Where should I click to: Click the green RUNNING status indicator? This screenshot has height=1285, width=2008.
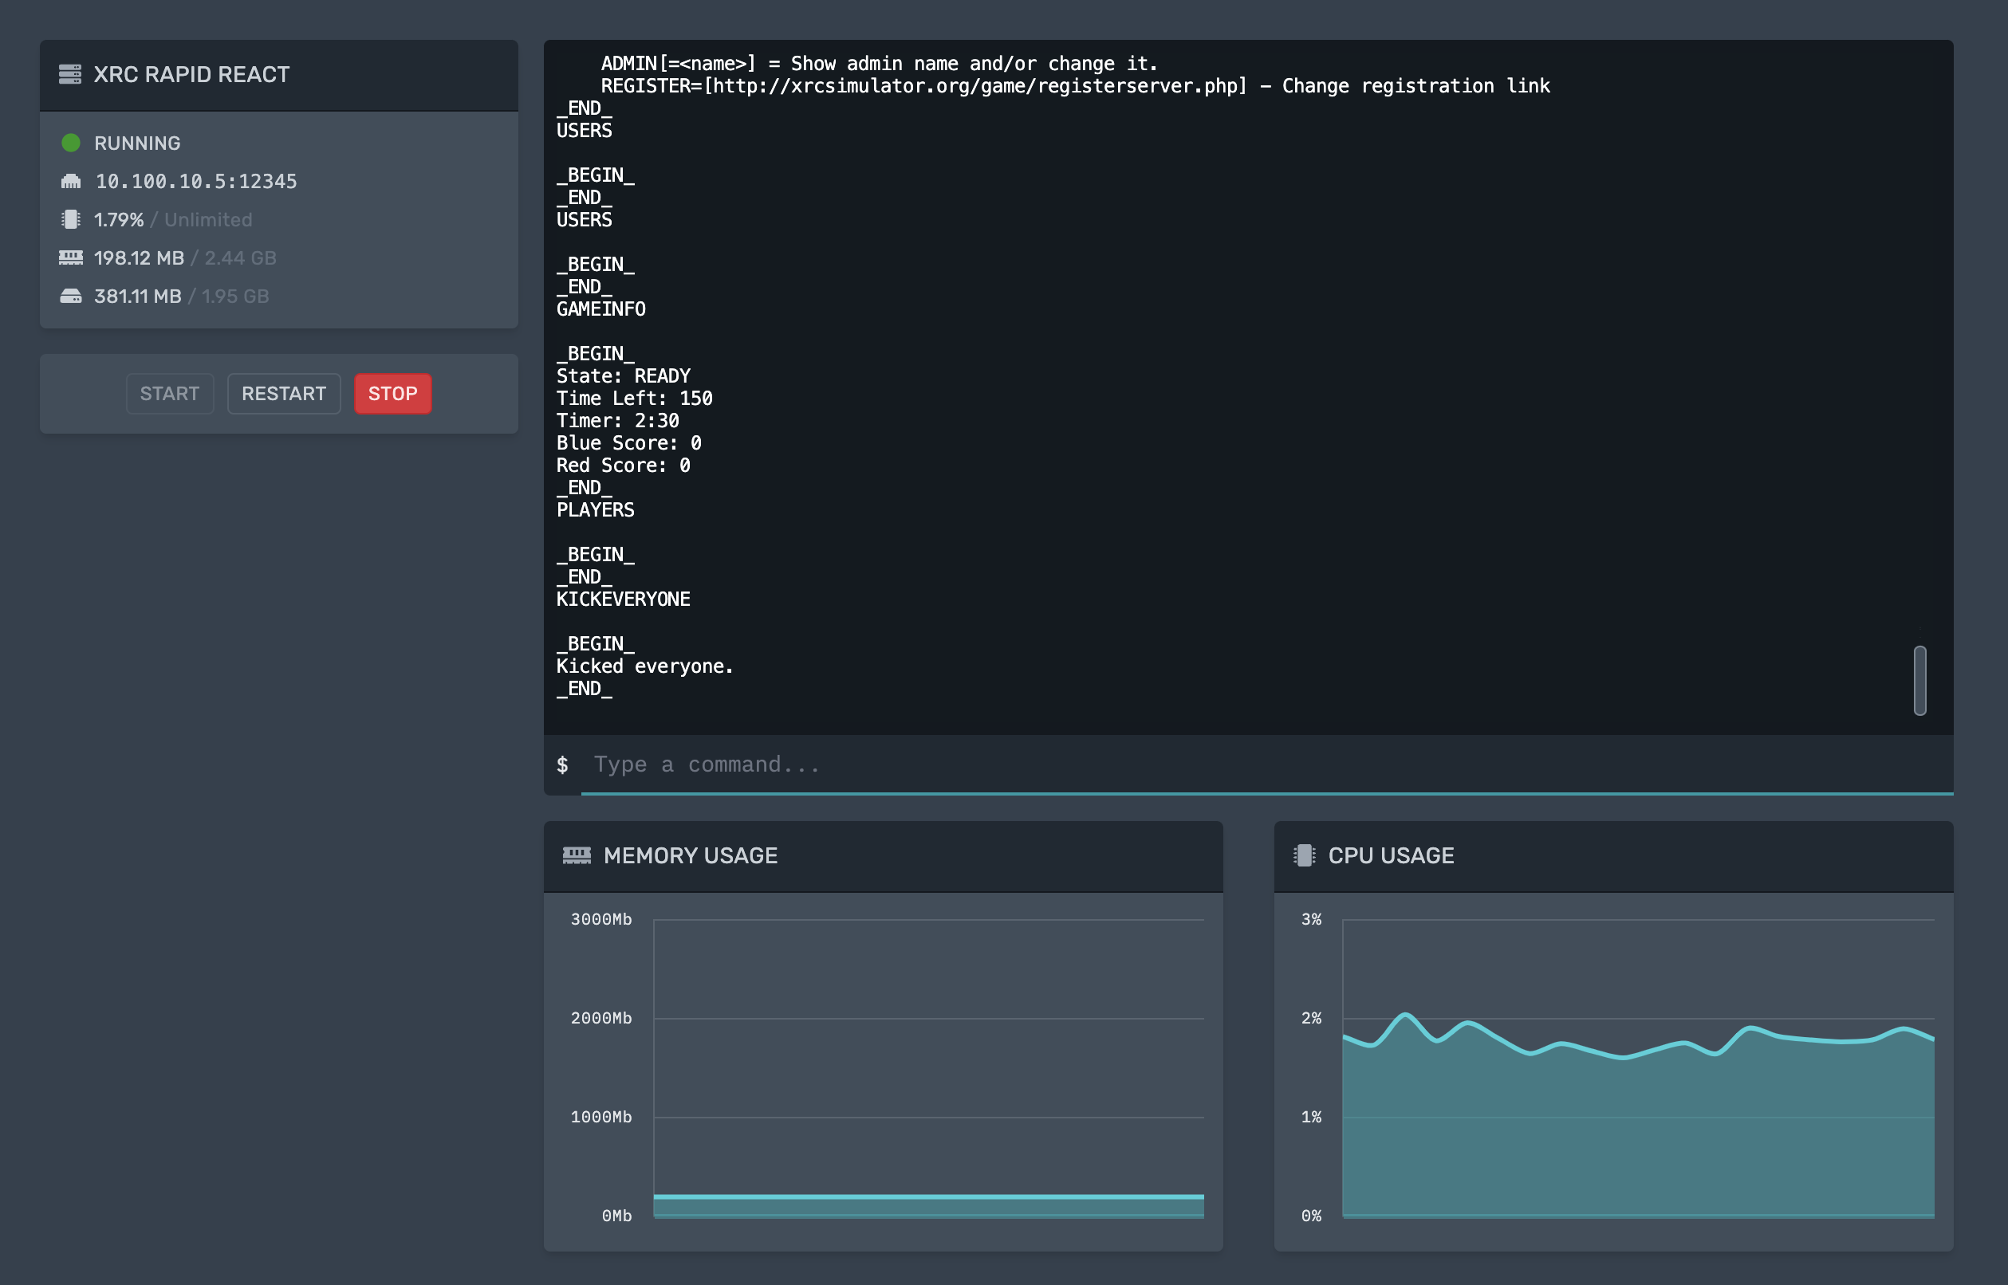71,143
